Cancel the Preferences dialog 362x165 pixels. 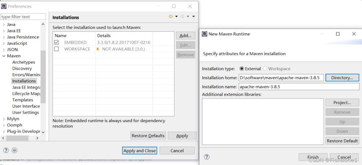point(177,150)
